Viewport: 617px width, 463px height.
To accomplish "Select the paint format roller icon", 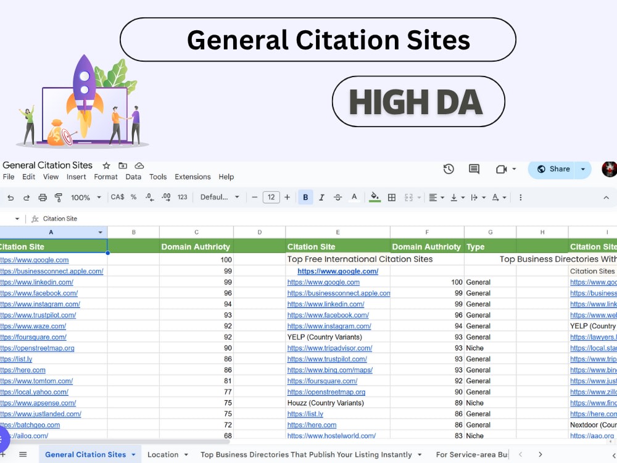I will point(58,198).
